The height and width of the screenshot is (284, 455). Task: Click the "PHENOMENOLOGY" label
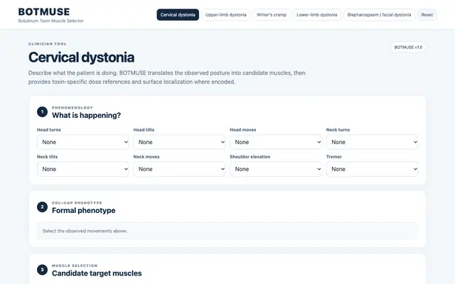(x=73, y=108)
